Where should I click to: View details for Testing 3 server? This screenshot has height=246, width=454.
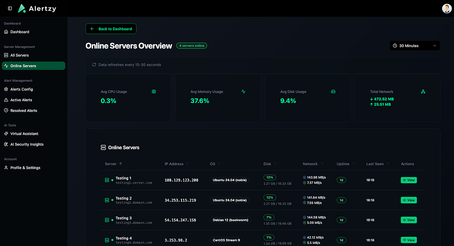pyautogui.click(x=408, y=220)
